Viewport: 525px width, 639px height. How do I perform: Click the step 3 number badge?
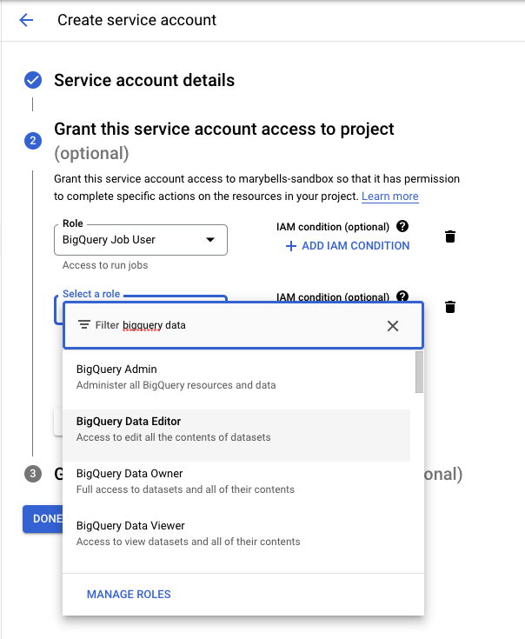(33, 474)
